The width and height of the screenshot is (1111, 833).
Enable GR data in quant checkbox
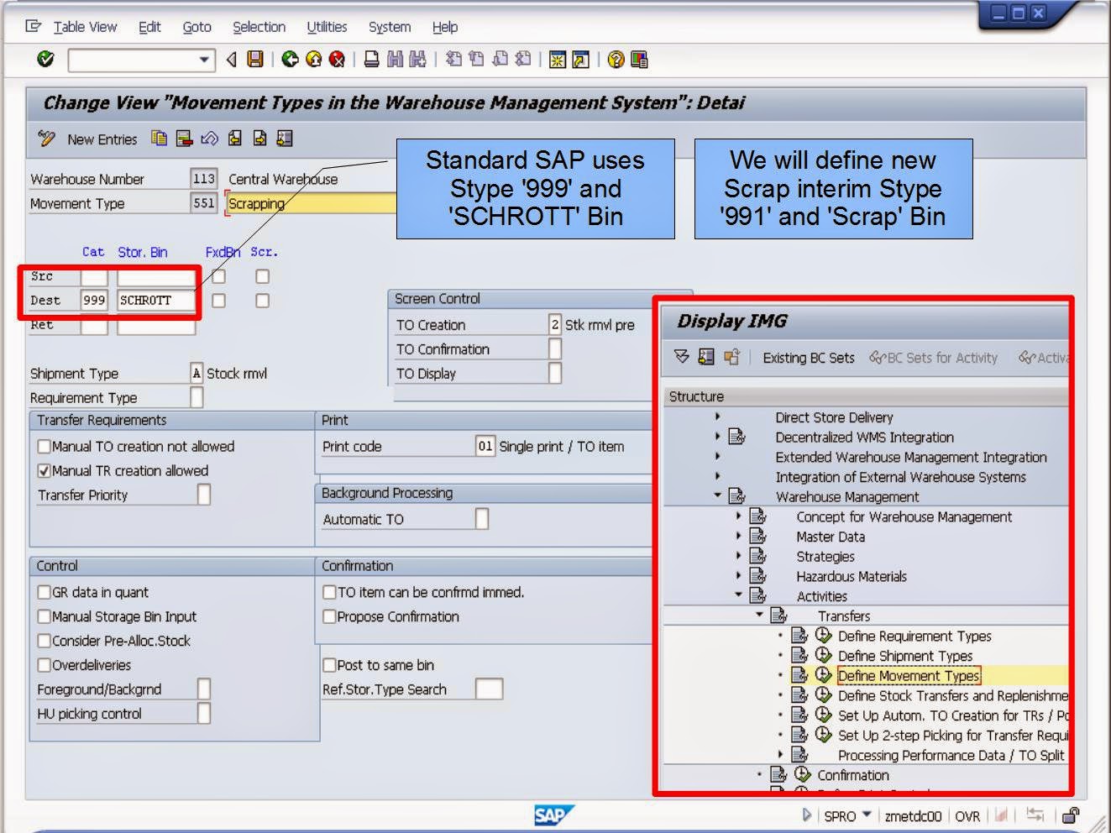click(x=45, y=592)
